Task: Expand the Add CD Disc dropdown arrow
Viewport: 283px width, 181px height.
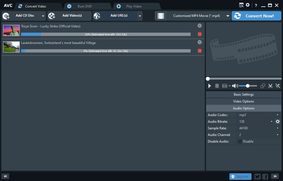Action: coord(43,16)
